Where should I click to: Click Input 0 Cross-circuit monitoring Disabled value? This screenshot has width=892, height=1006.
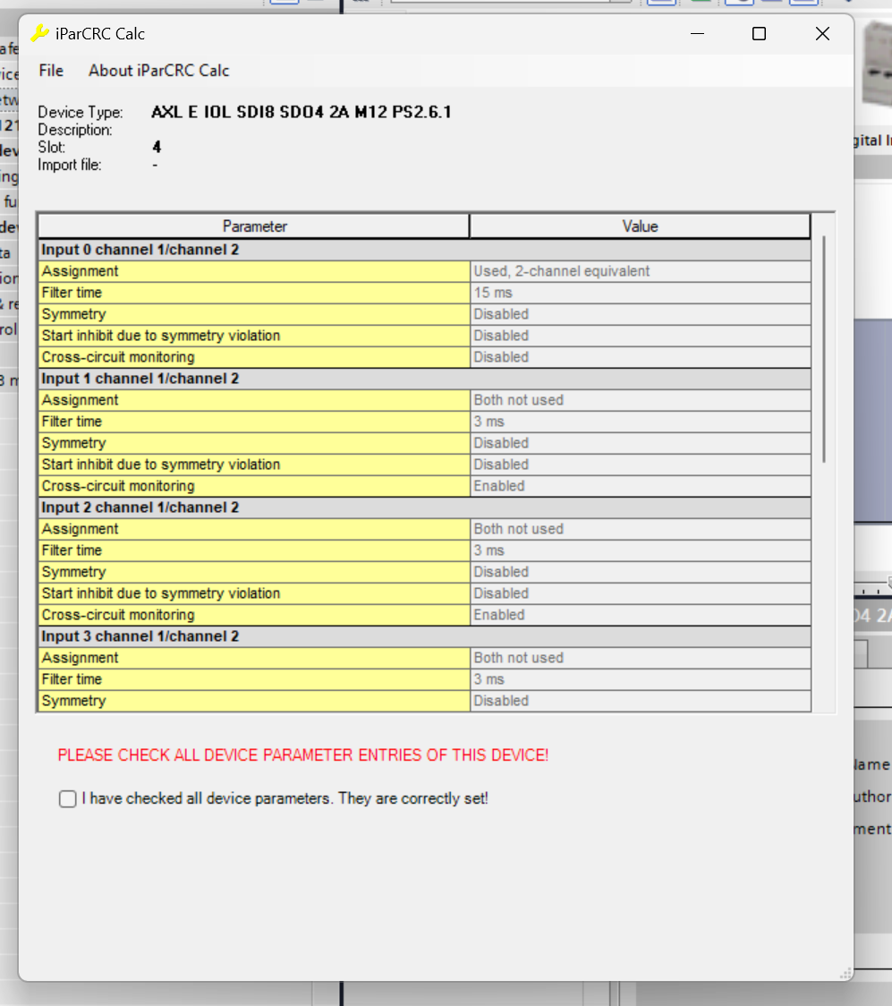pos(640,357)
